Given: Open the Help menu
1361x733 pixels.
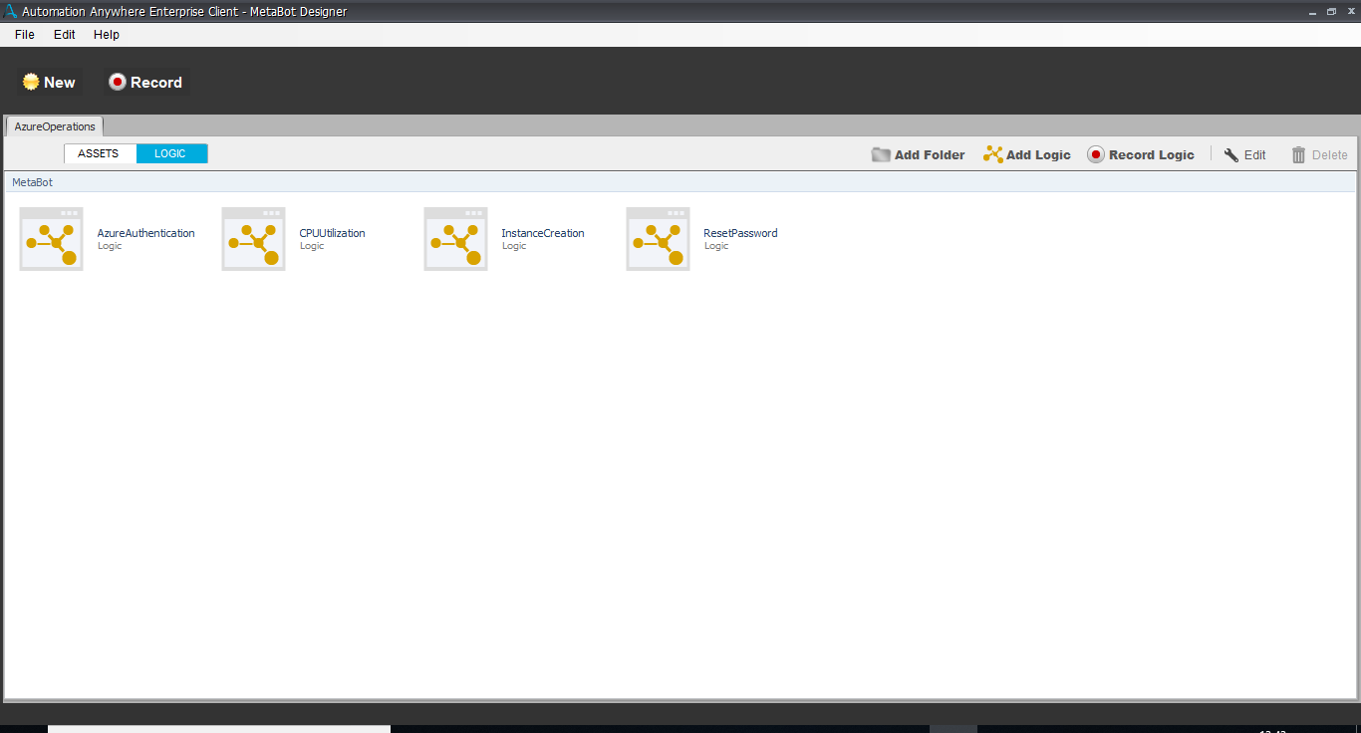Looking at the screenshot, I should [107, 34].
